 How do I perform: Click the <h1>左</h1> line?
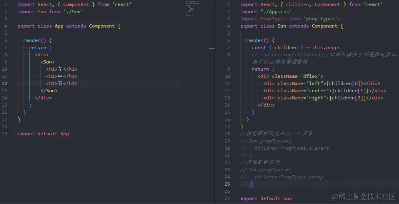coord(62,69)
